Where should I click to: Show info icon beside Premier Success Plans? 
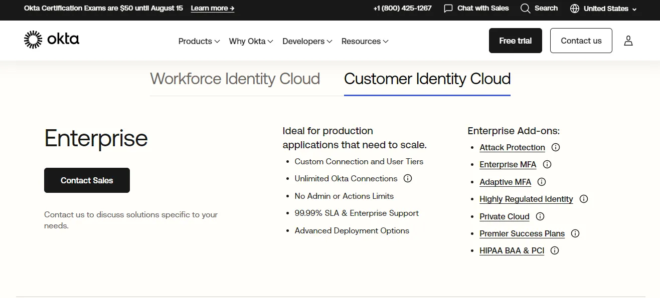(x=575, y=233)
